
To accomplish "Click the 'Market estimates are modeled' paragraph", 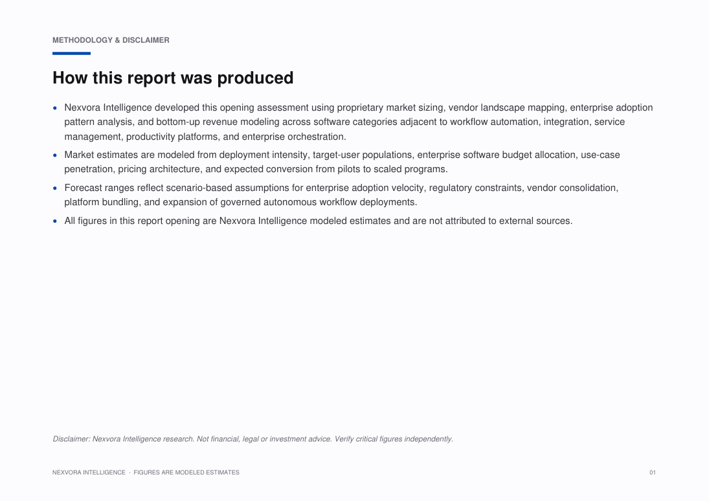I will coord(343,162).
